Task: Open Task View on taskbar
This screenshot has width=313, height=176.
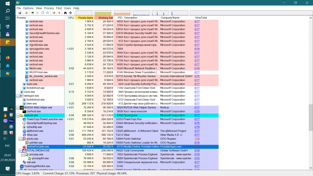Action: 7,18
